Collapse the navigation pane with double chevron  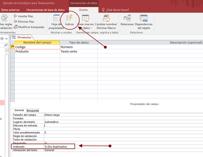tap(6, 38)
